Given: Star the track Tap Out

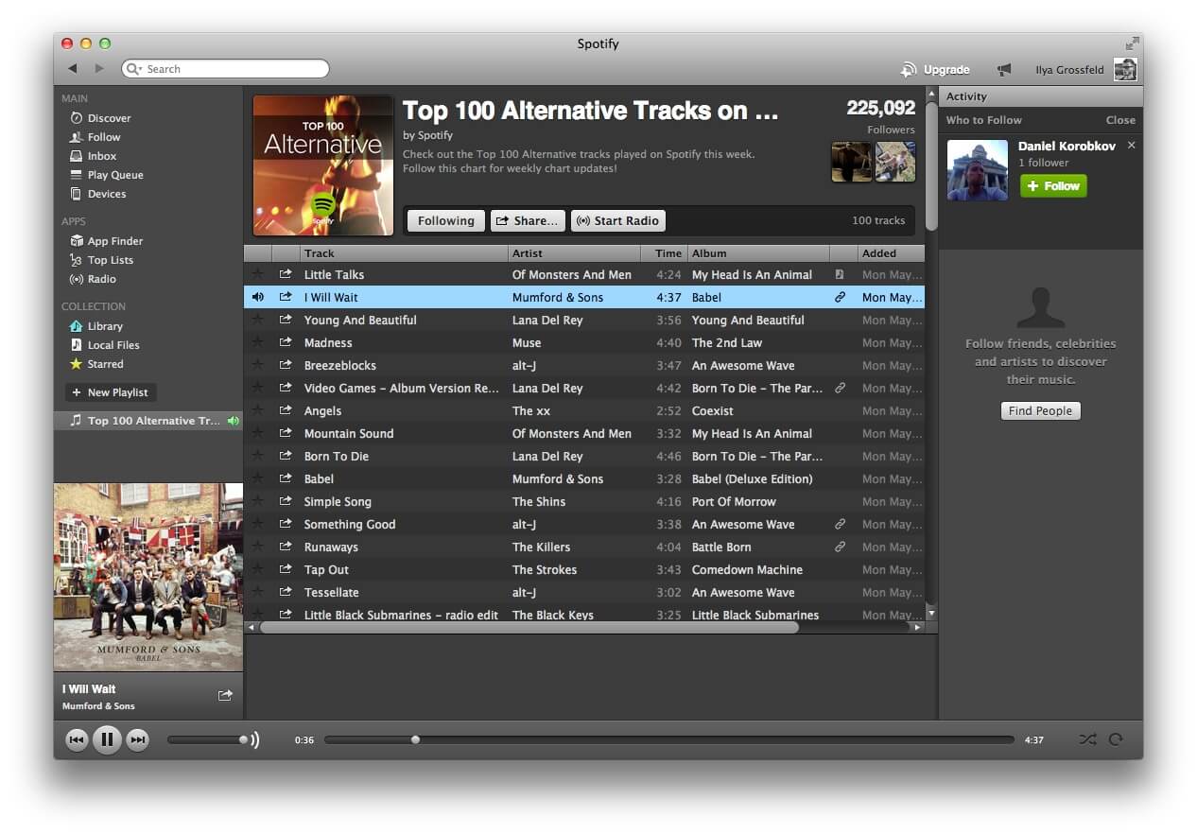Looking at the screenshot, I should tap(257, 569).
